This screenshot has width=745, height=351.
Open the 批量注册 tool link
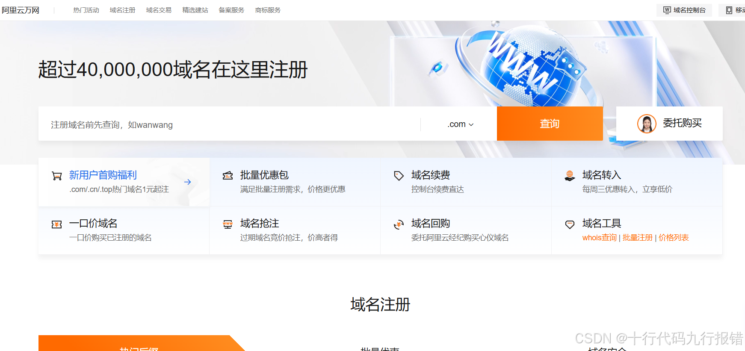coord(638,238)
